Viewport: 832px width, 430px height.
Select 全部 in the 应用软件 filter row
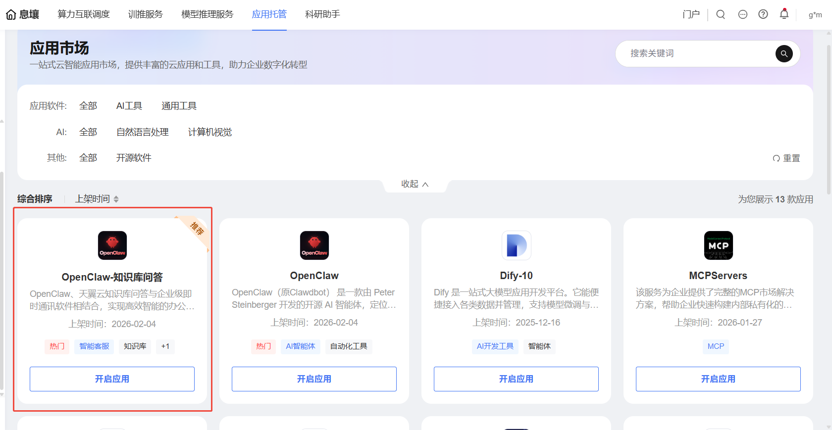coord(88,106)
